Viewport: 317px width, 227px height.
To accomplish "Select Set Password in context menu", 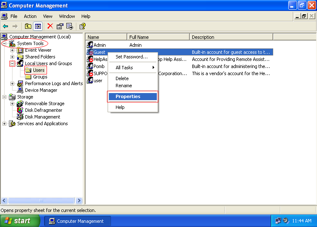I will pos(131,57).
